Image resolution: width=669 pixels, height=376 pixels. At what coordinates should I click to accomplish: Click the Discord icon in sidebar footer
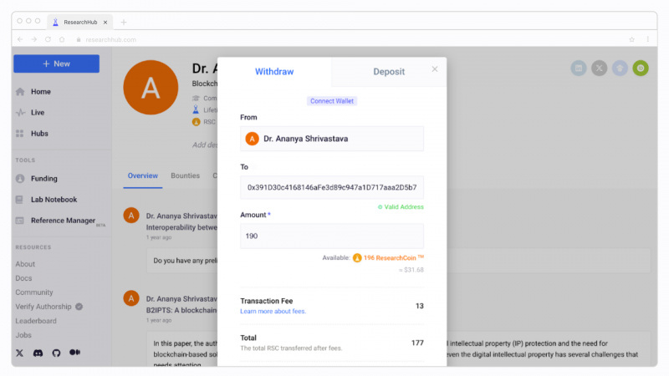tap(38, 353)
